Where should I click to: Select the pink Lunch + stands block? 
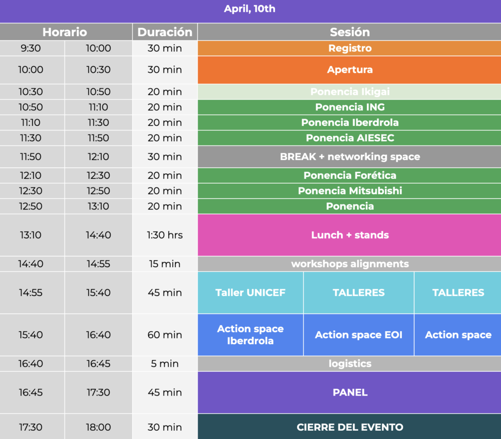pos(349,235)
